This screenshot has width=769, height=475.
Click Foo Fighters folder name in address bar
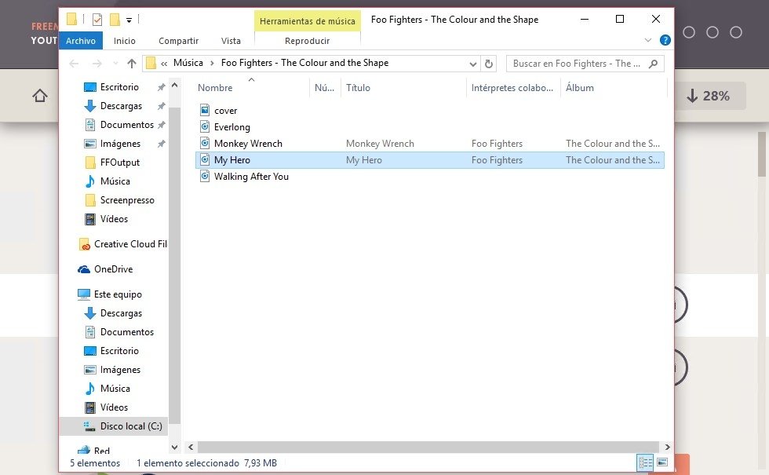pos(304,63)
